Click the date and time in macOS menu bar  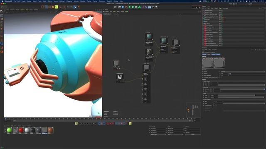tap(259, 1)
